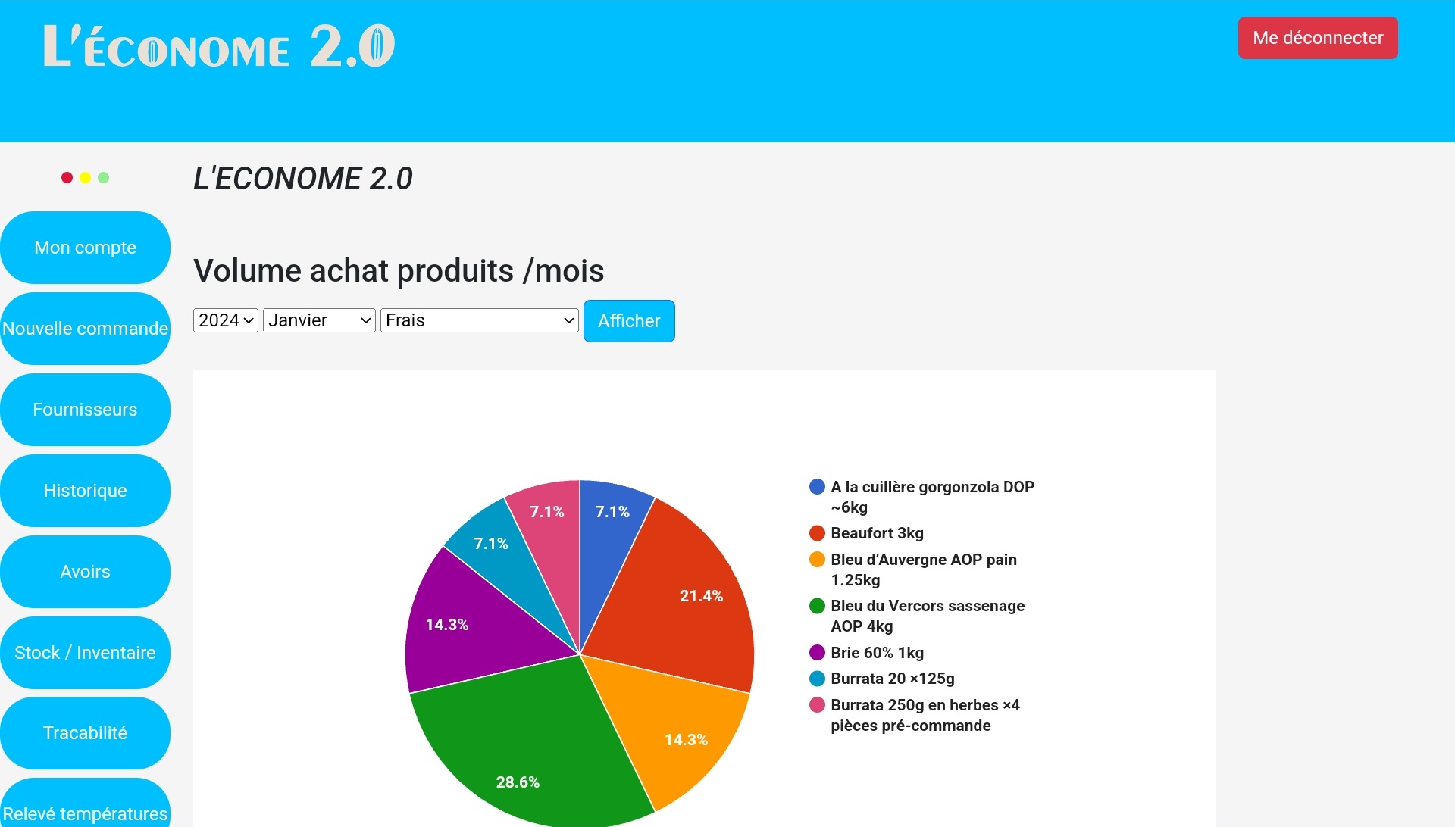1455x827 pixels.
Task: Click the Beaufort 3kg legend marker
Action: pyautogui.click(x=817, y=533)
